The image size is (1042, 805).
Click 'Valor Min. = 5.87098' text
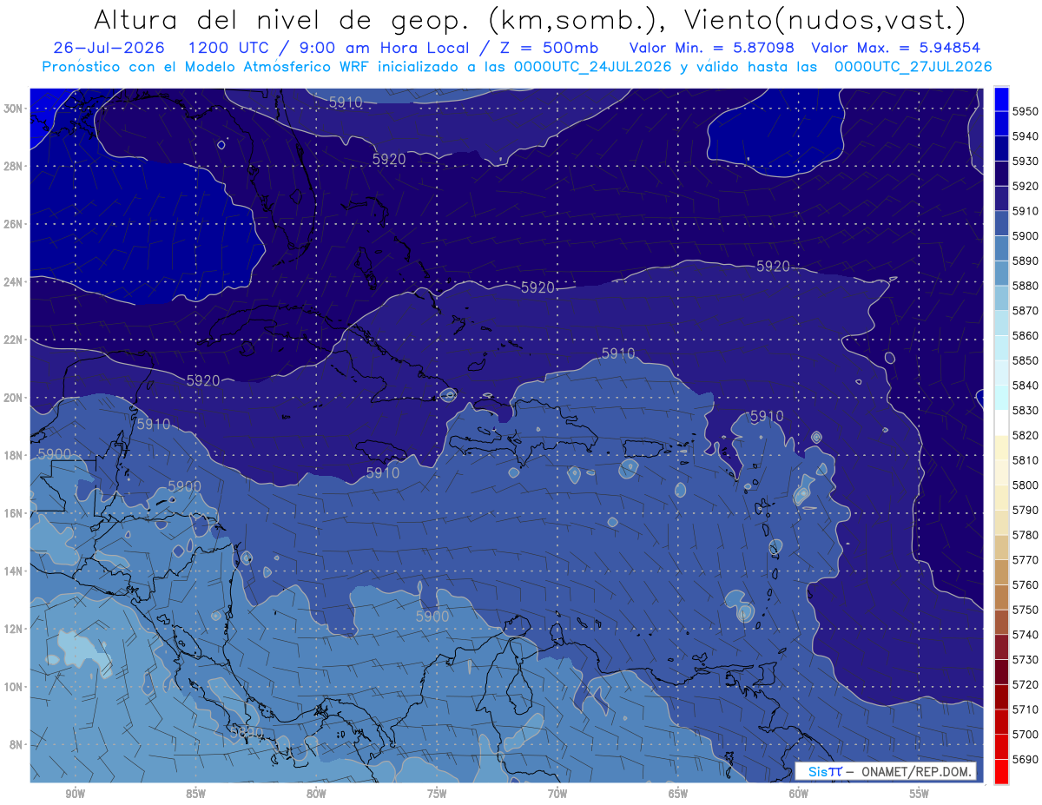[711, 48]
